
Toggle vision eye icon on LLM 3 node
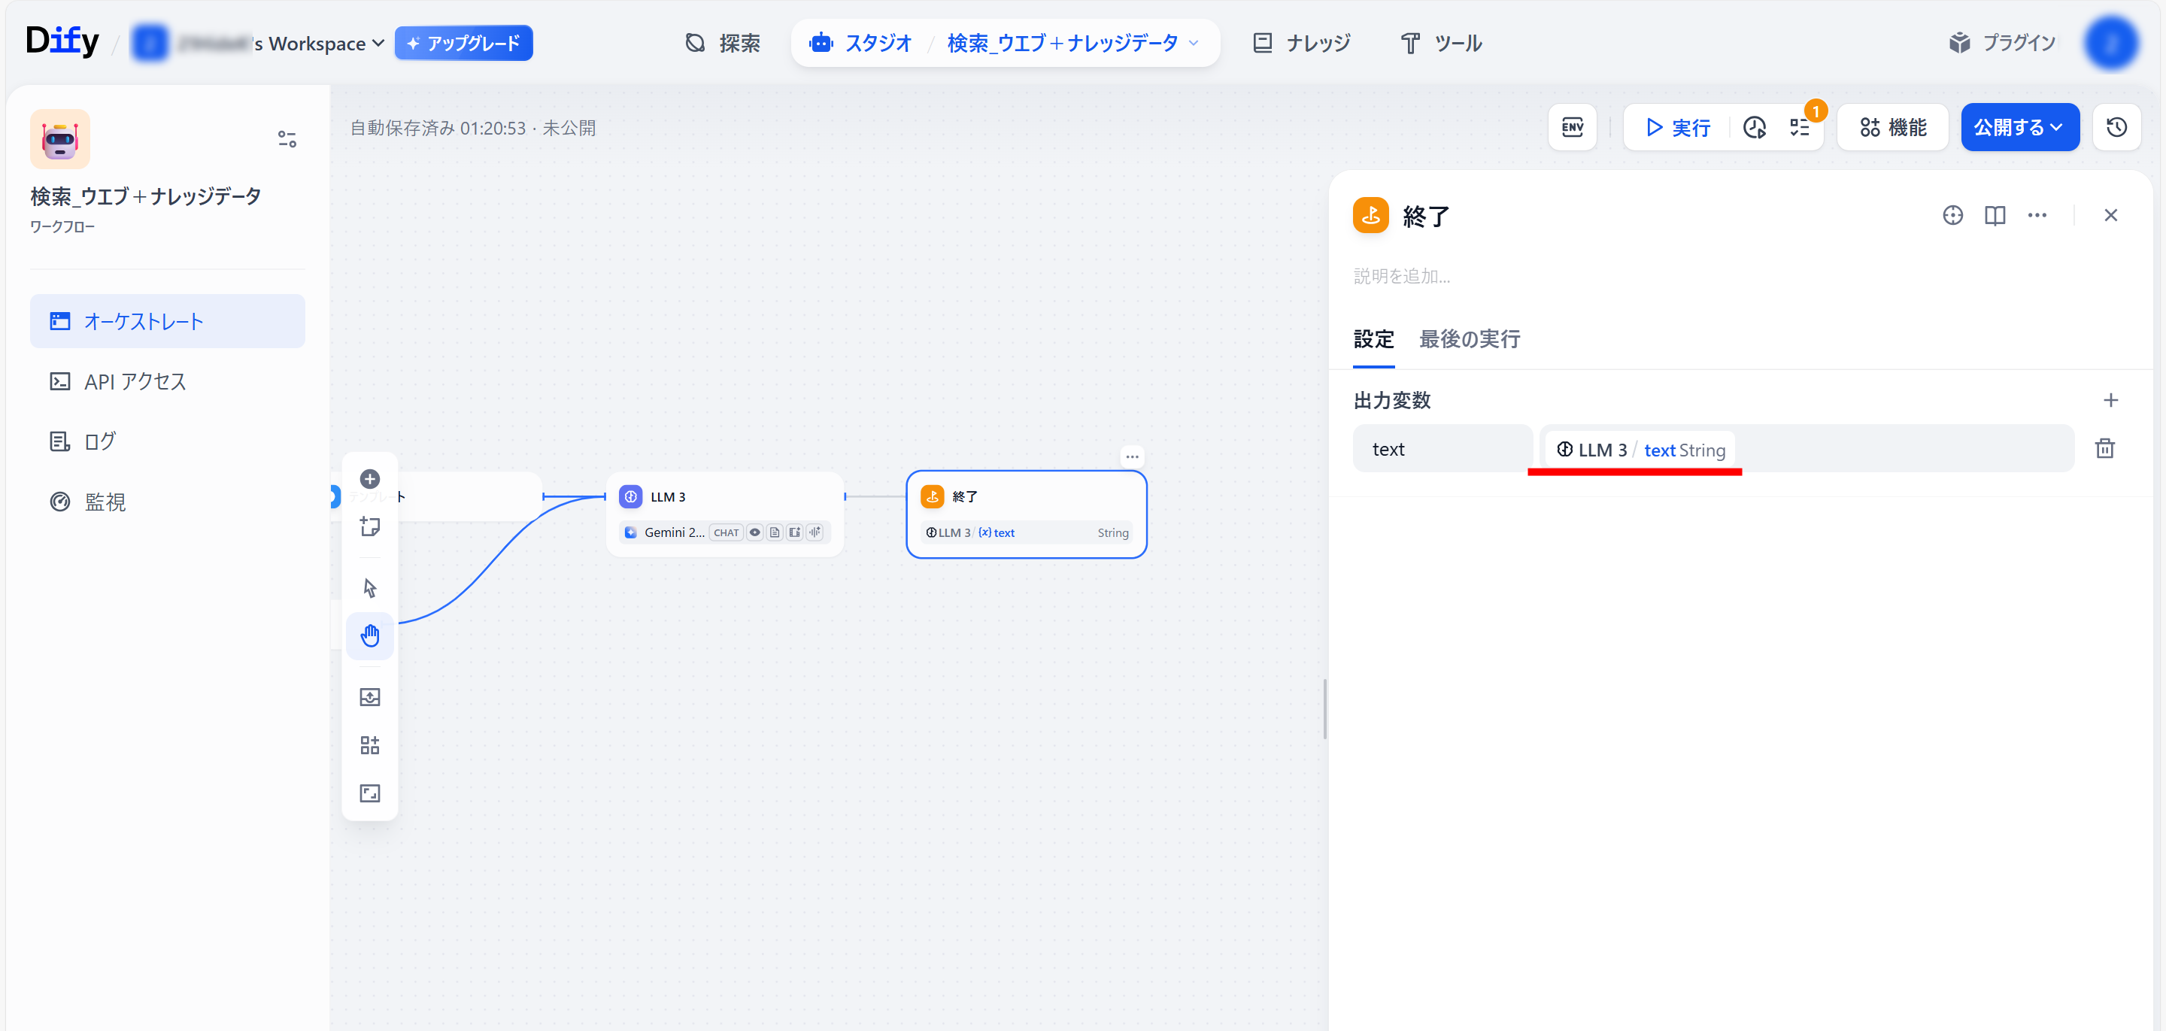(x=754, y=532)
